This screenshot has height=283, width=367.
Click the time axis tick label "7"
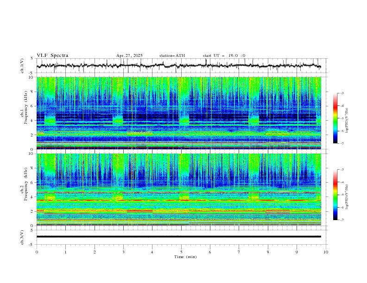click(x=239, y=252)
